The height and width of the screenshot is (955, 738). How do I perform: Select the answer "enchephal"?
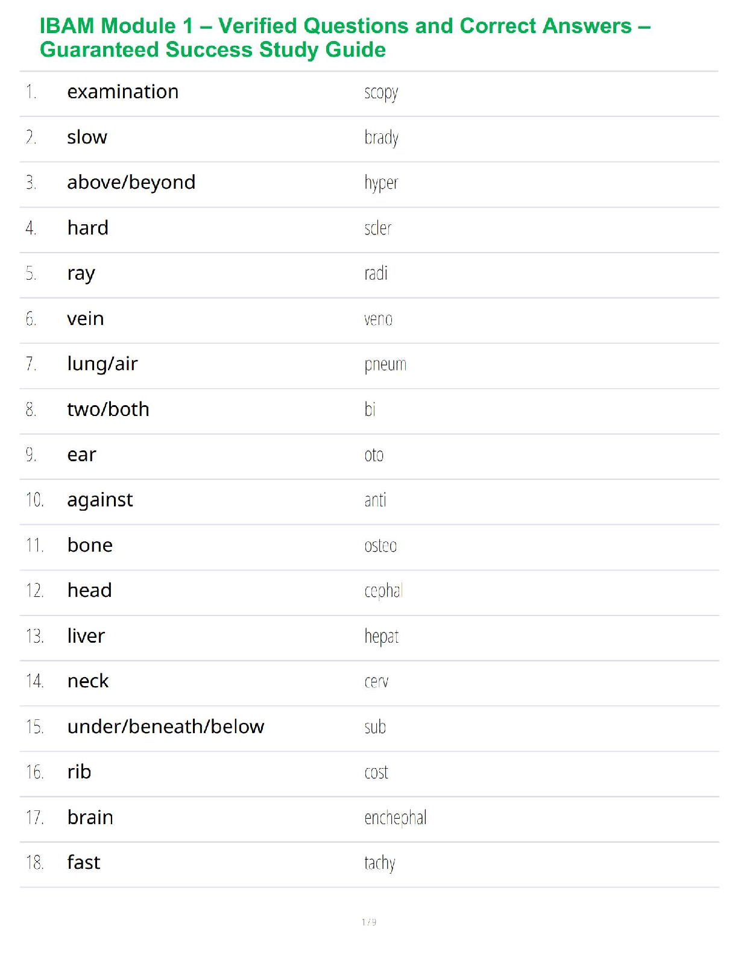click(x=395, y=818)
